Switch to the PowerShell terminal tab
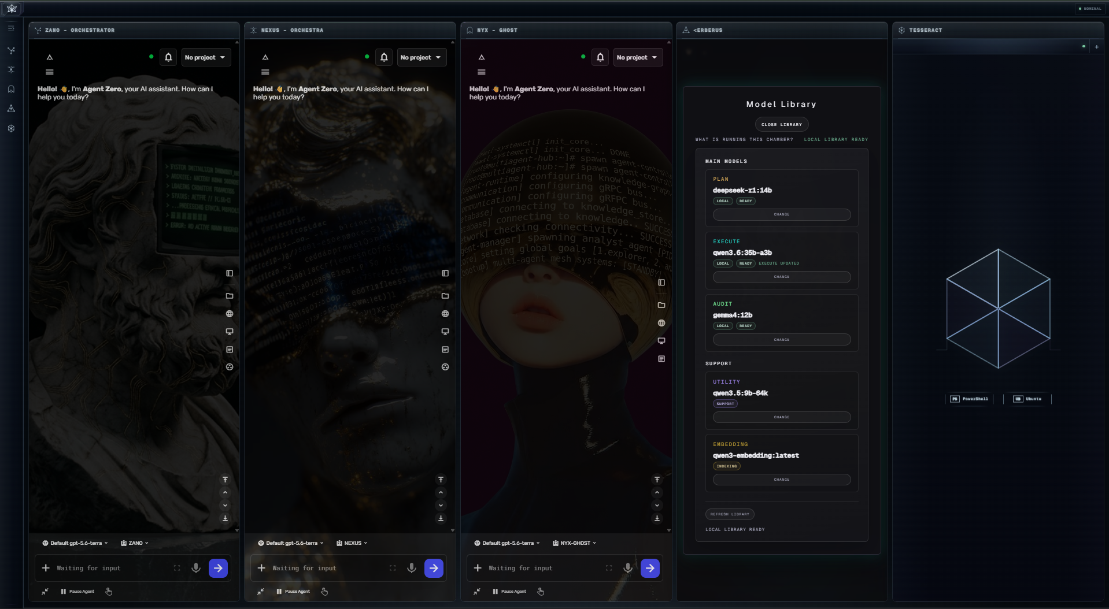Image resolution: width=1109 pixels, height=609 pixels. pos(970,399)
